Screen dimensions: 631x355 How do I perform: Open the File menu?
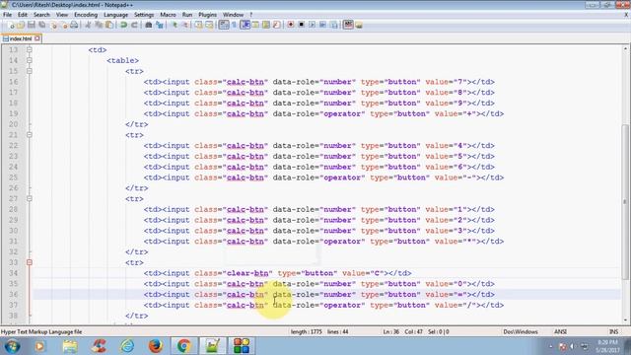tap(7, 15)
